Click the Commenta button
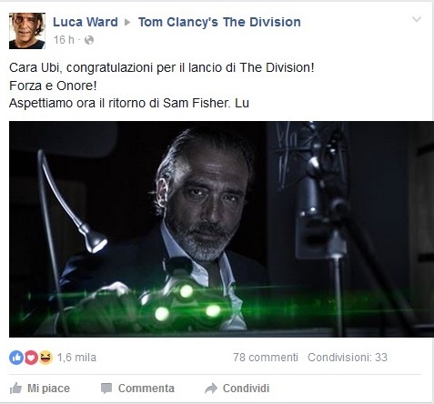The width and height of the screenshot is (434, 404). (137, 389)
